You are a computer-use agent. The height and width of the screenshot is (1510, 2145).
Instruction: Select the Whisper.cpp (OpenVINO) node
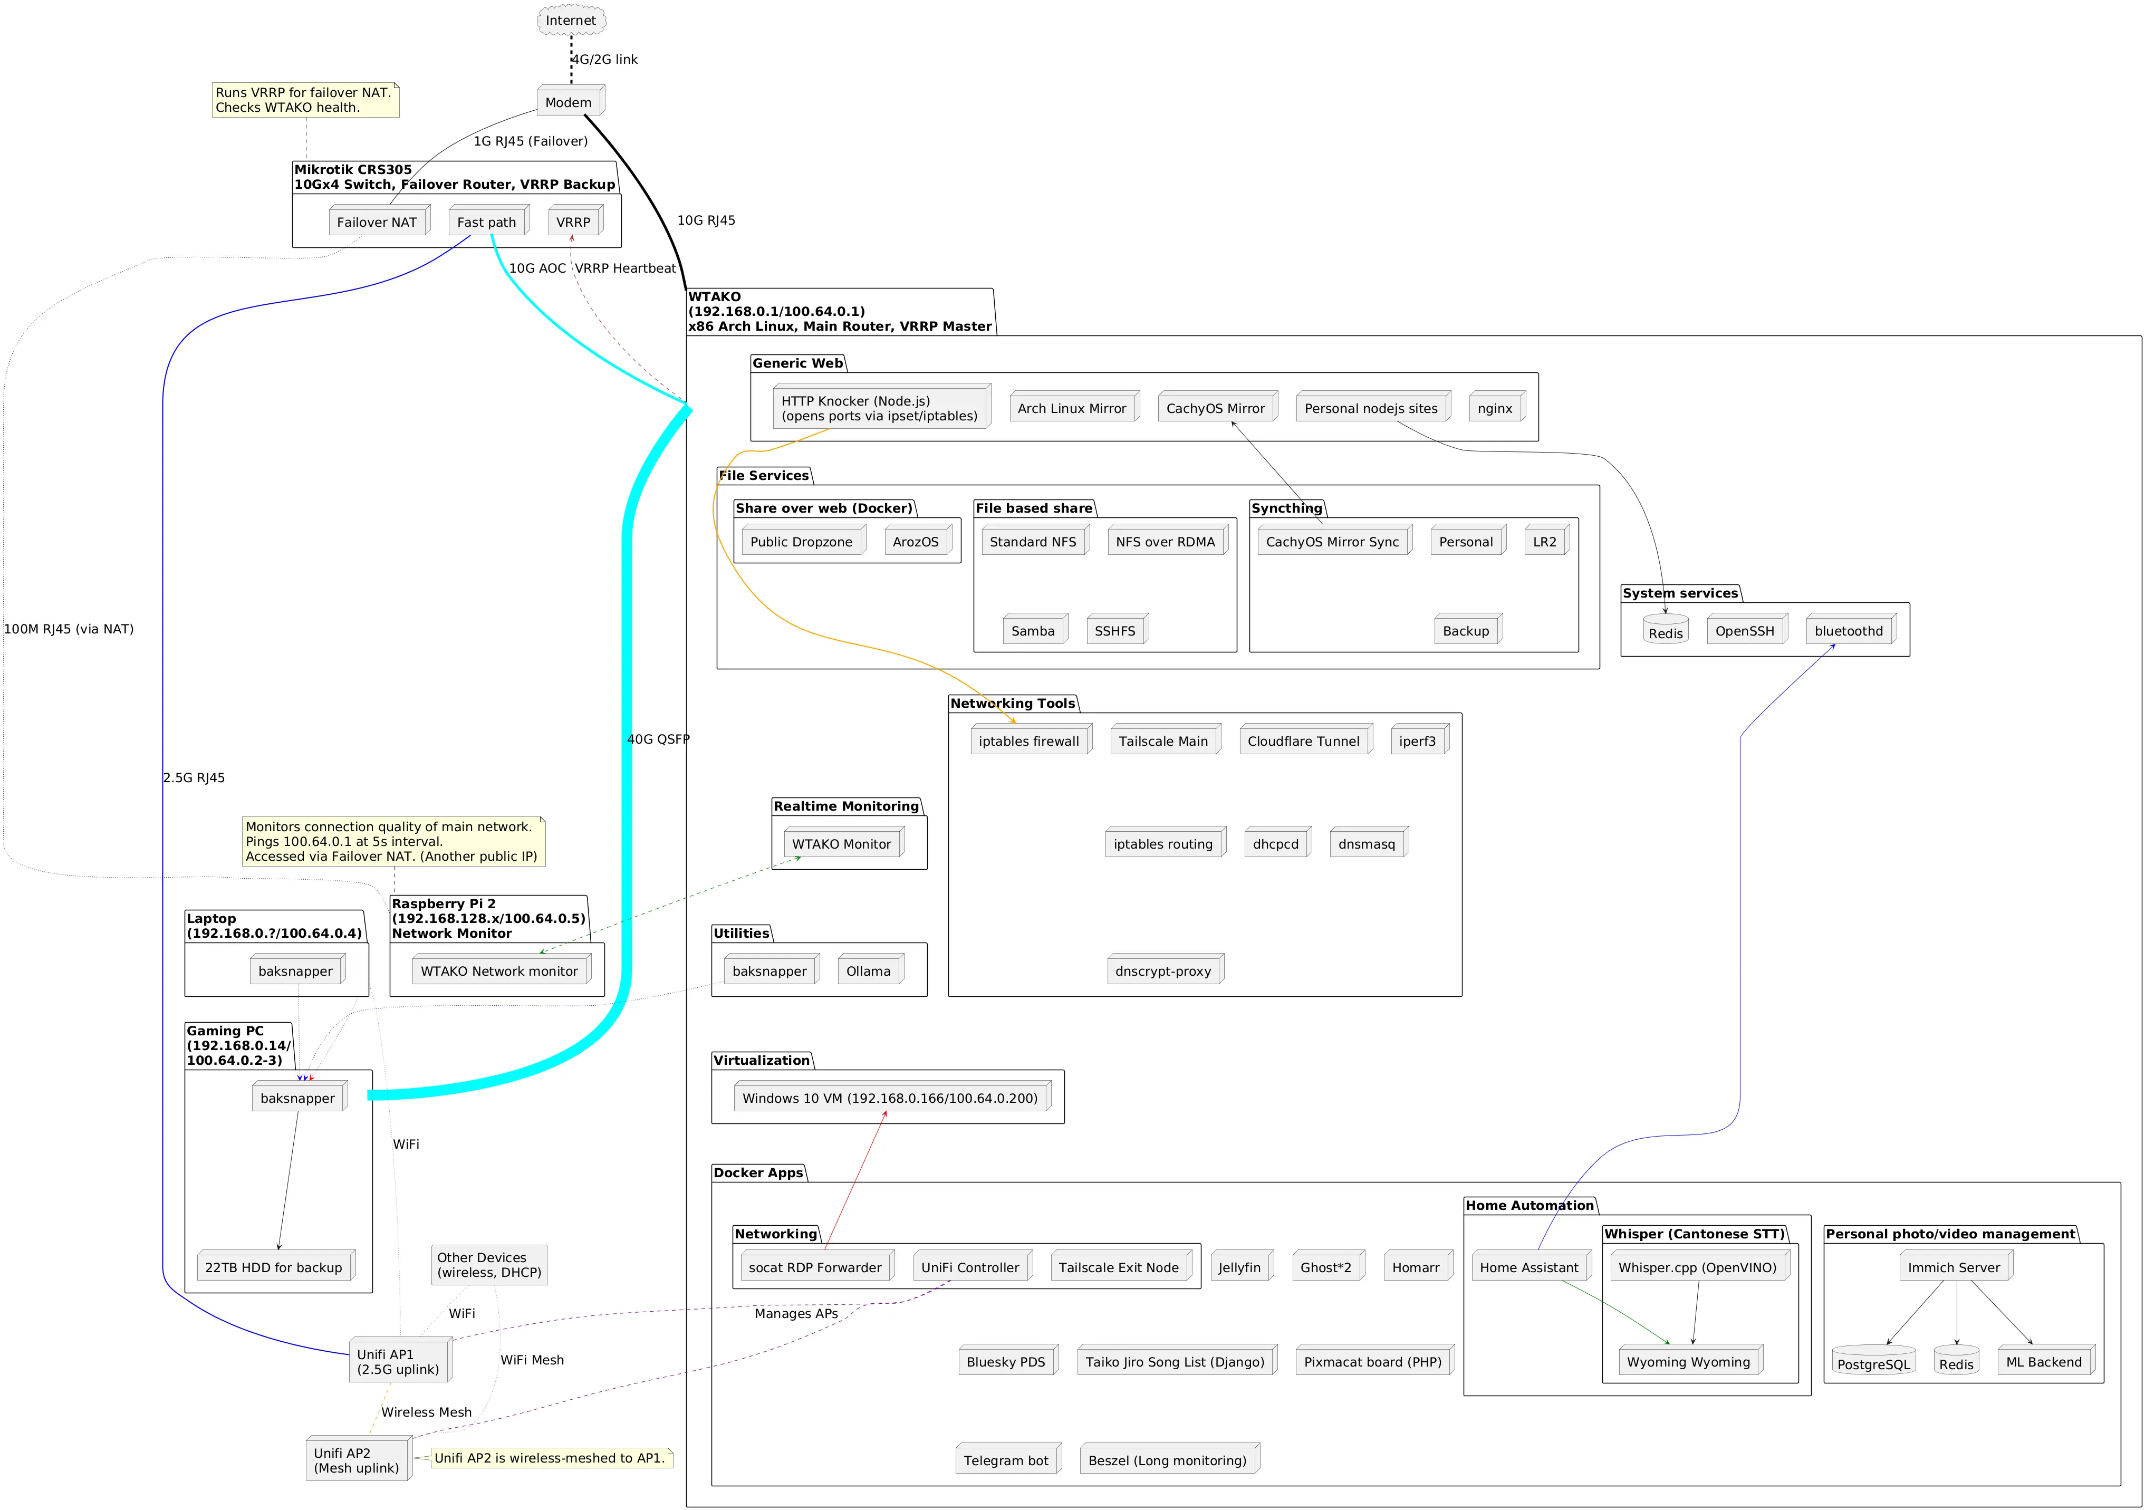[1700, 1266]
